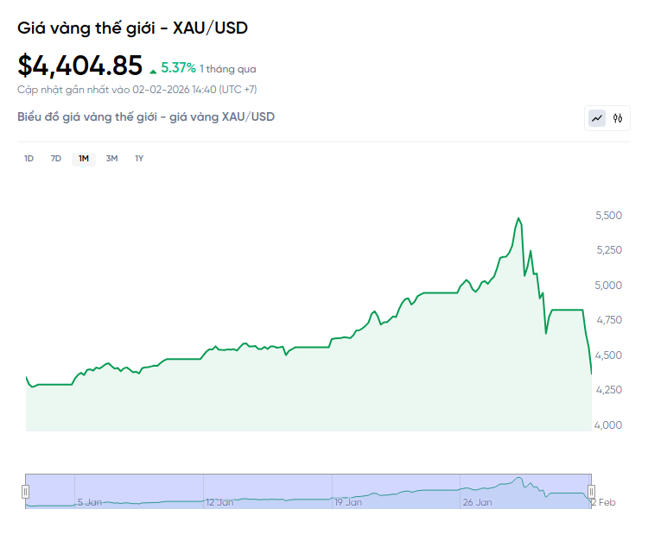The width and height of the screenshot is (648, 547).
Task: Click the 26 Jan marker in navigator
Action: [477, 501]
